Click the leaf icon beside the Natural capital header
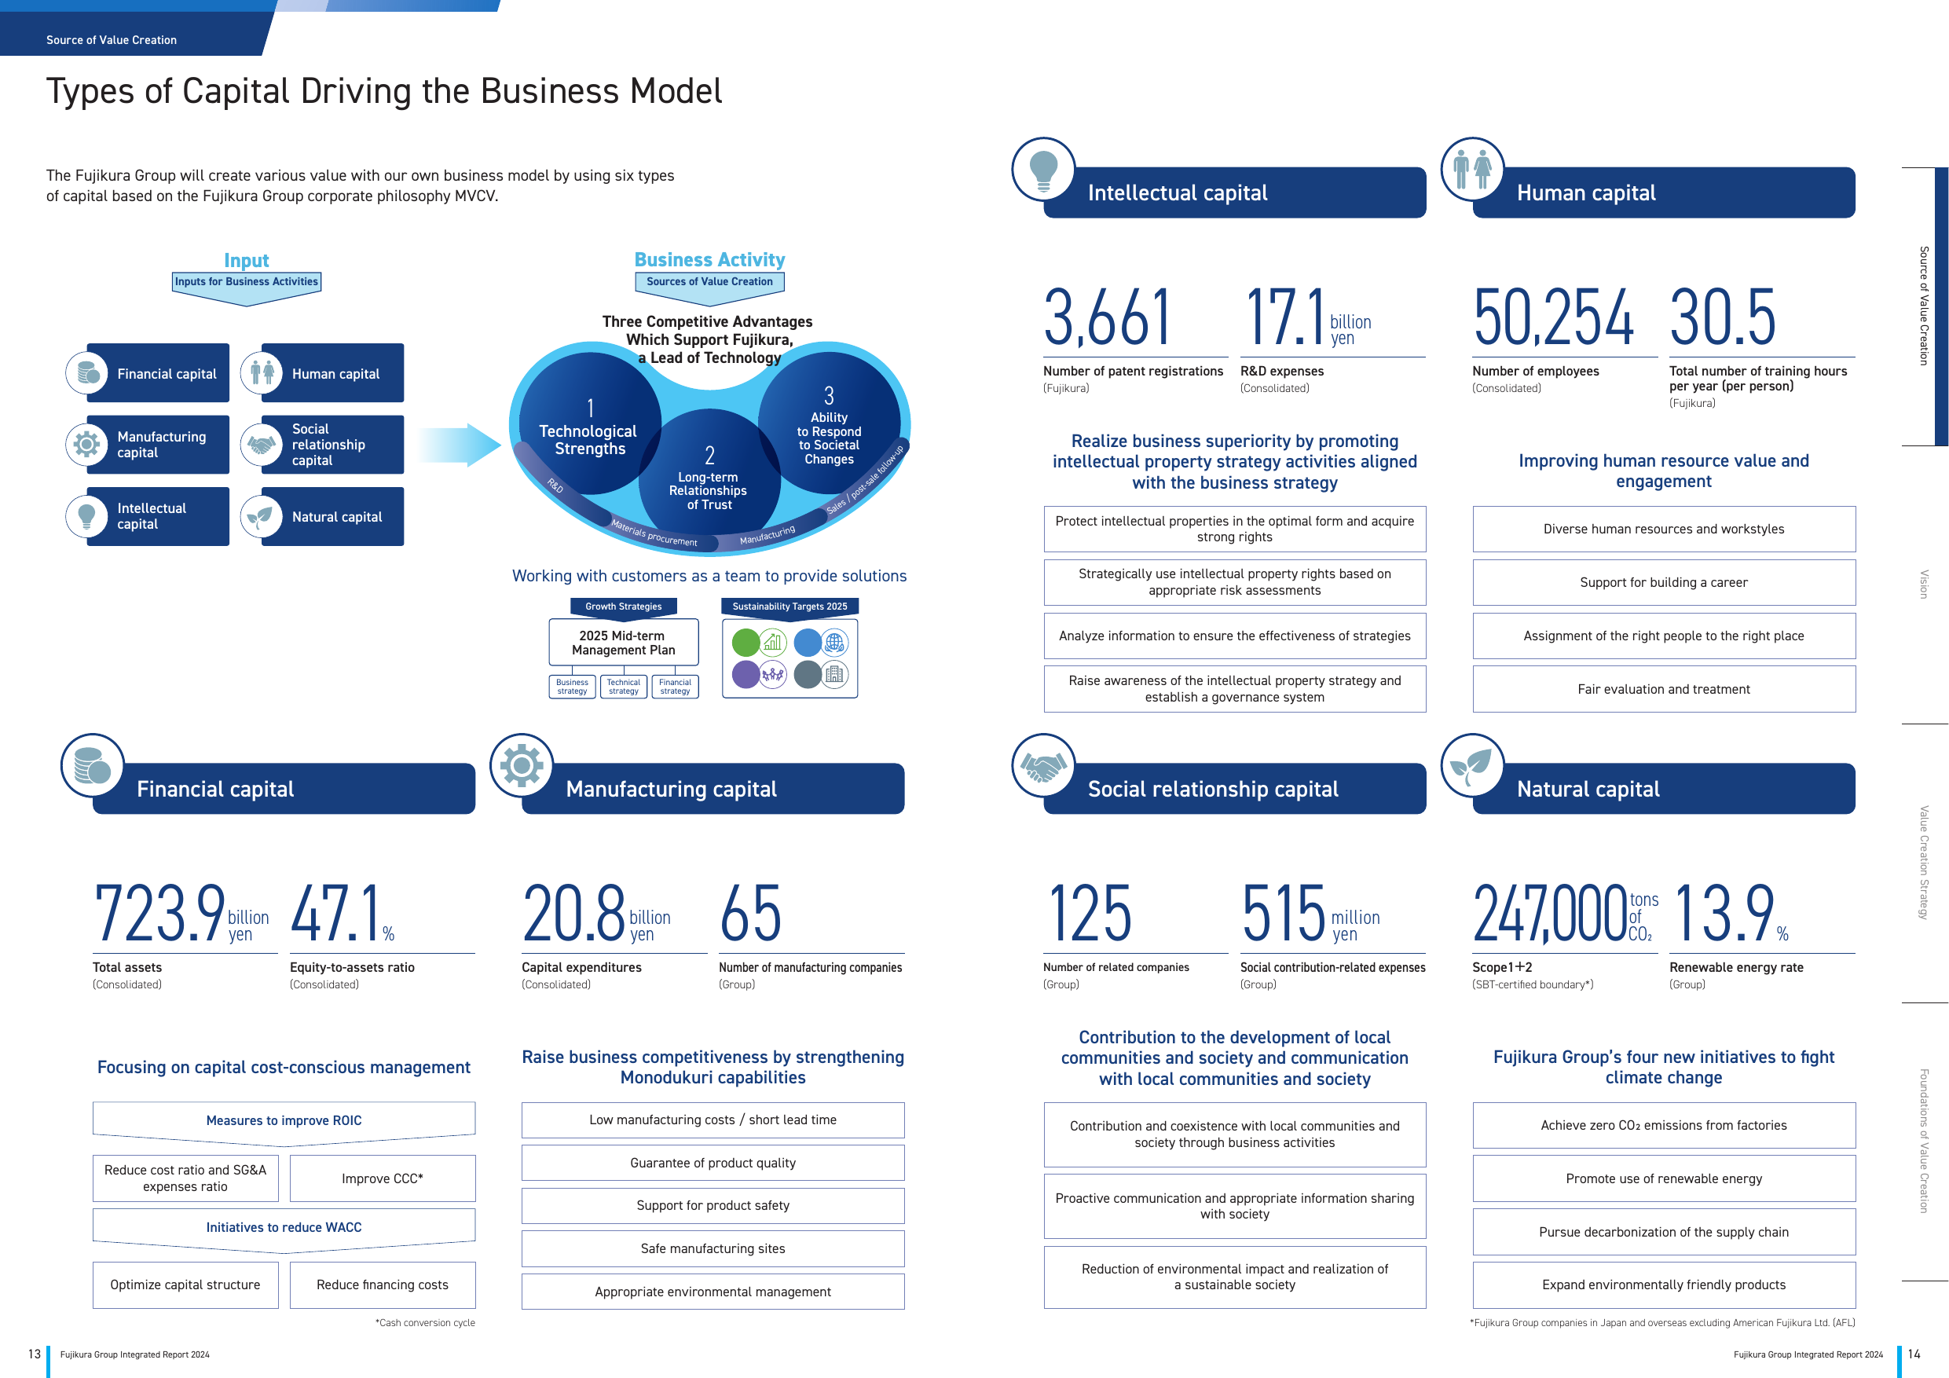1949x1378 pixels. coord(1472,765)
